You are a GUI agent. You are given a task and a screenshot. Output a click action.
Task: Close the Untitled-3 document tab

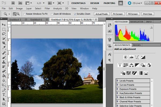point(26,20)
